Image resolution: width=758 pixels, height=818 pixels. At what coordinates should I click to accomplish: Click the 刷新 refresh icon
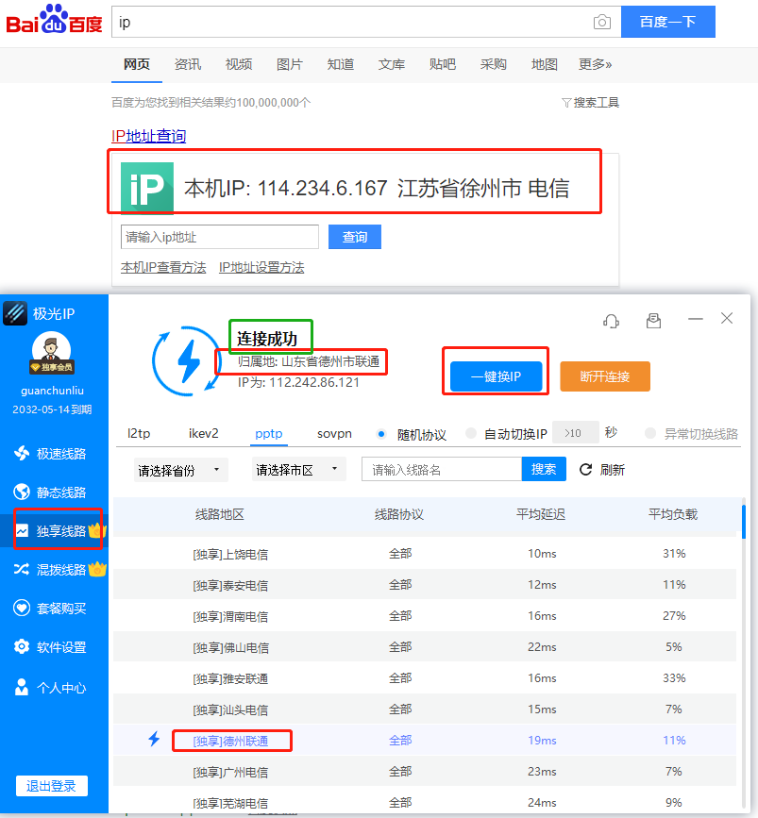[x=585, y=470]
